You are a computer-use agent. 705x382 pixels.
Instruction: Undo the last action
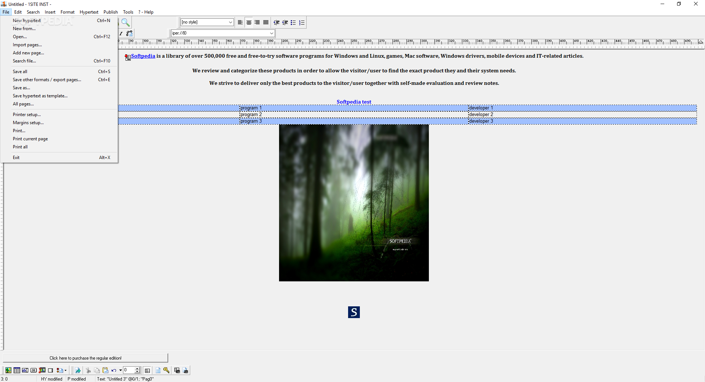point(114,370)
